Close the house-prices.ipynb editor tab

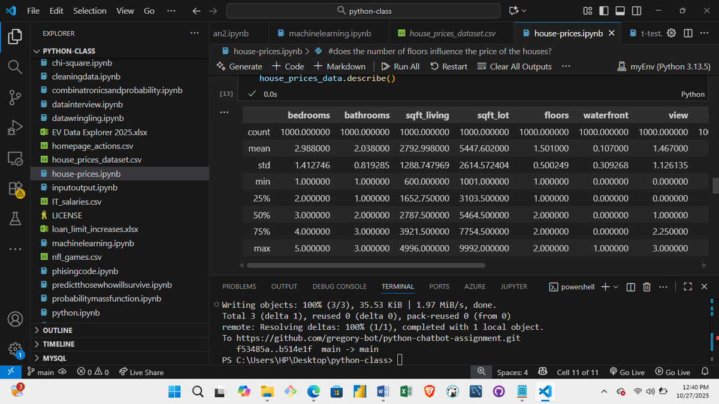[x=611, y=34]
